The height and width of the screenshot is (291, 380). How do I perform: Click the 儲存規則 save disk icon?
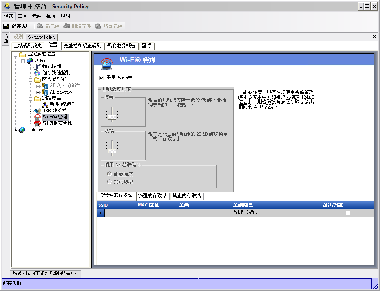coord(6,26)
